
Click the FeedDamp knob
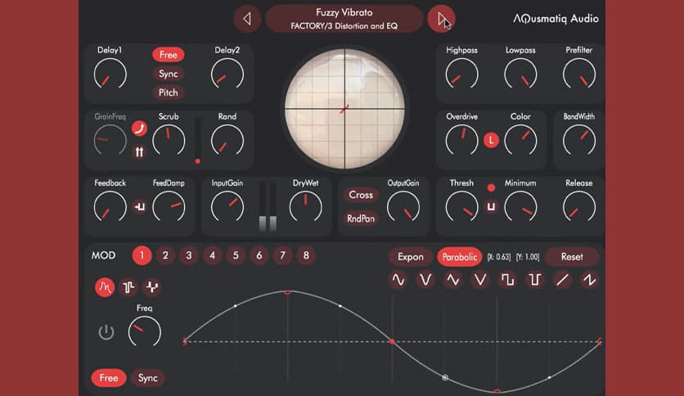pyautogui.click(x=169, y=207)
